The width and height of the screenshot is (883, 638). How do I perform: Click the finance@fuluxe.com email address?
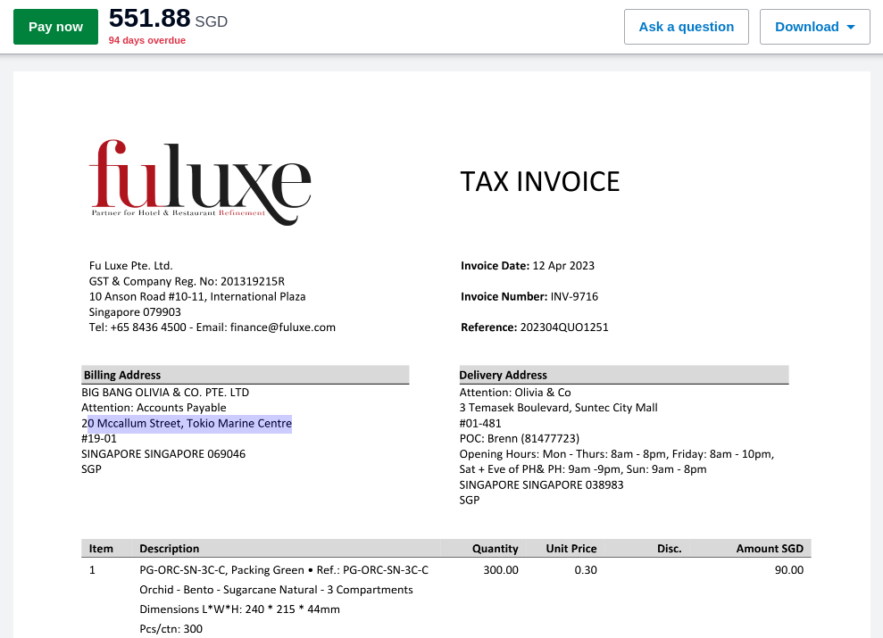point(281,327)
